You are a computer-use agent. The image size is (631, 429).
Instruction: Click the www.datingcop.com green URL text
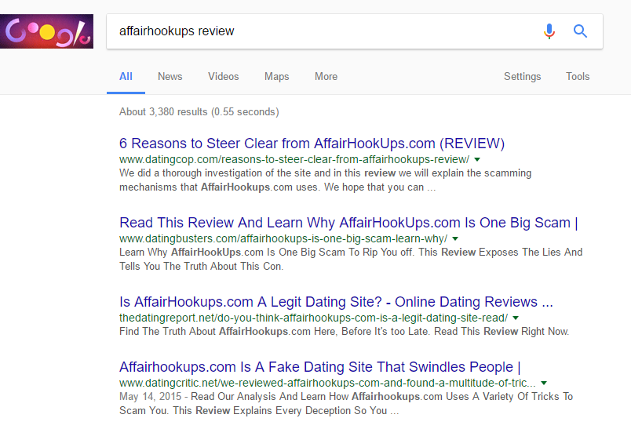click(x=294, y=160)
